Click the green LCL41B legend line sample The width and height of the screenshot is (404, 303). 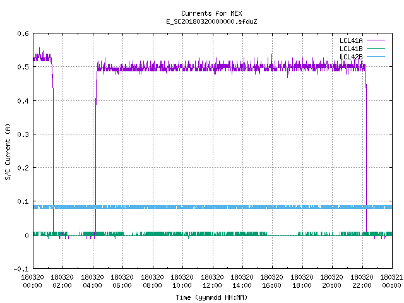pyautogui.click(x=376, y=48)
